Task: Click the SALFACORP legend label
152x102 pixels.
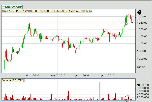Action: pos(12,7)
